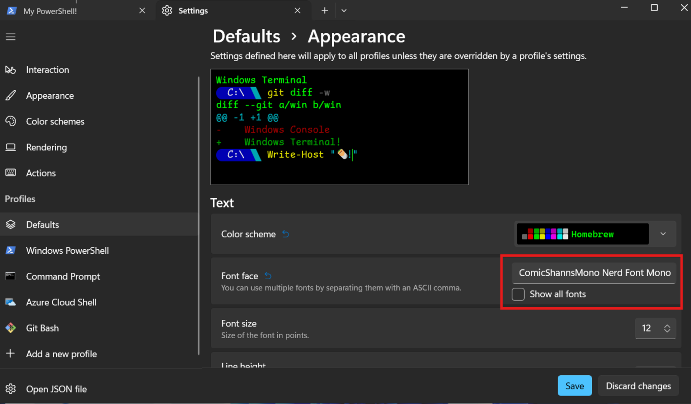The width and height of the screenshot is (691, 404).
Task: Click the Actions keyboard icon
Action: [x=10, y=173]
